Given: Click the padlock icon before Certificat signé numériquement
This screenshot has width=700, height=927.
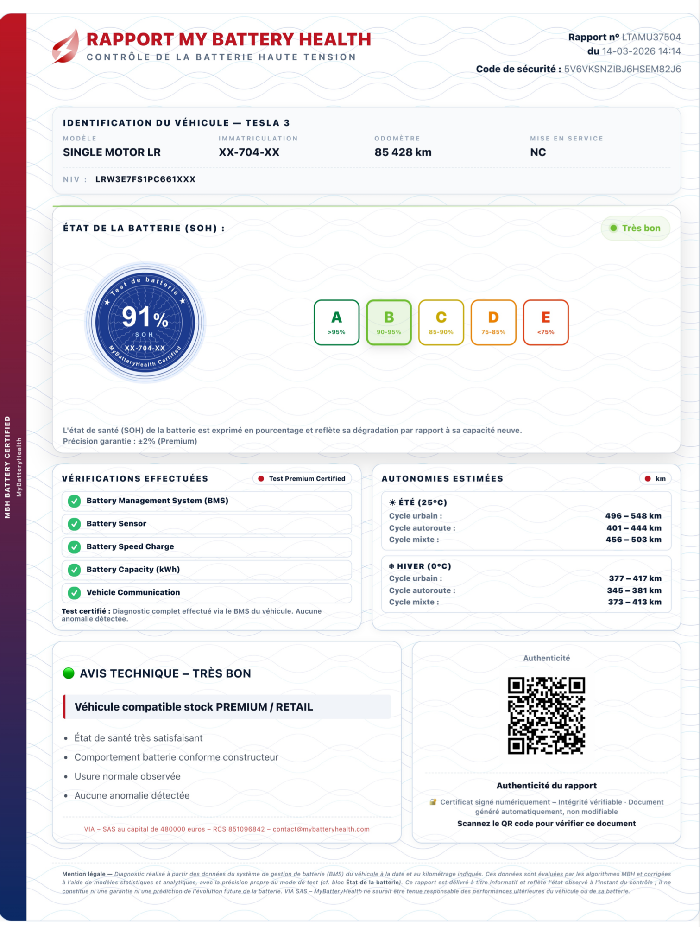Looking at the screenshot, I should 433,802.
